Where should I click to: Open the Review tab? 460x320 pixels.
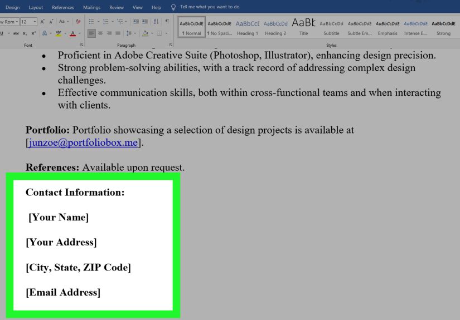pos(117,7)
